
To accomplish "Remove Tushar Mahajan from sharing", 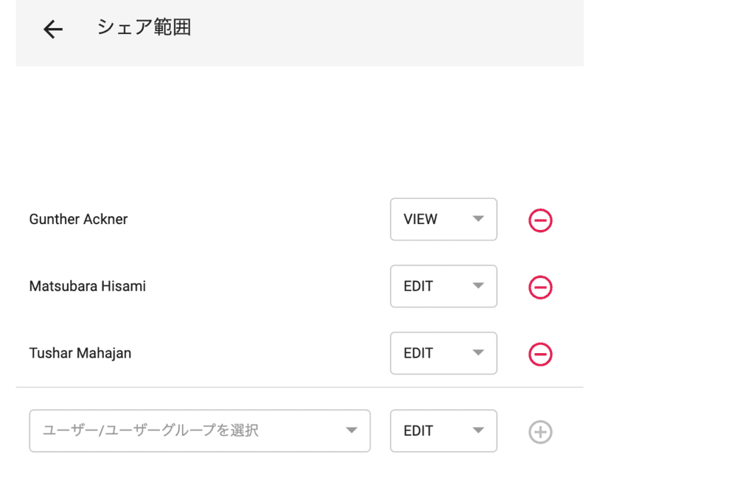I will click(x=540, y=355).
